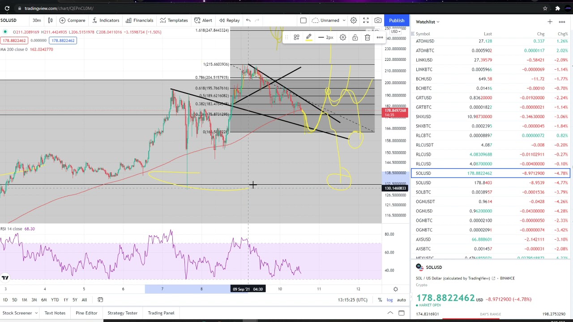Bookmark this page with the star icon
The height and width of the screenshot is (322, 573).
[x=545, y=8]
